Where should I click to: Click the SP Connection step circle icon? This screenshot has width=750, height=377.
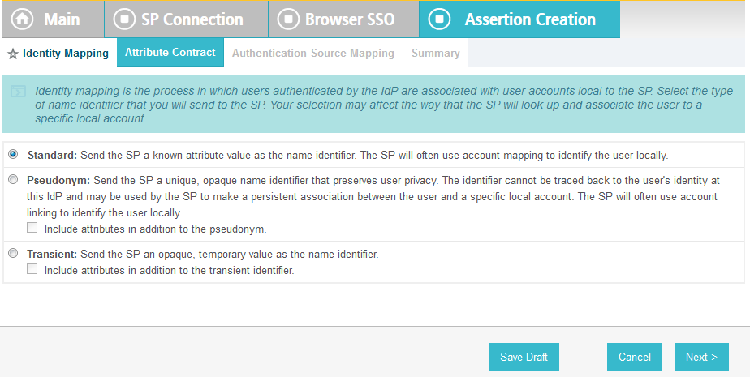coord(124,19)
